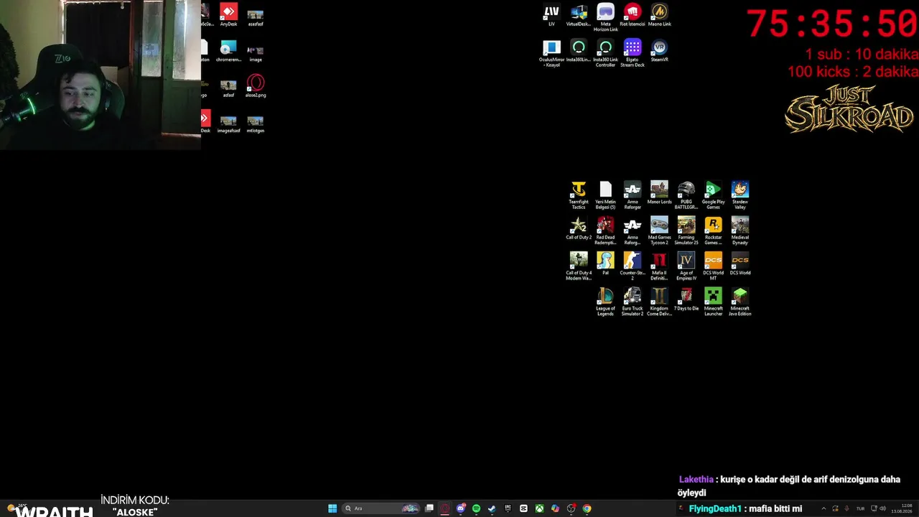The image size is (919, 517).
Task: Select the AnyDesk shortcut beside asasfasf
Action: 228,15
